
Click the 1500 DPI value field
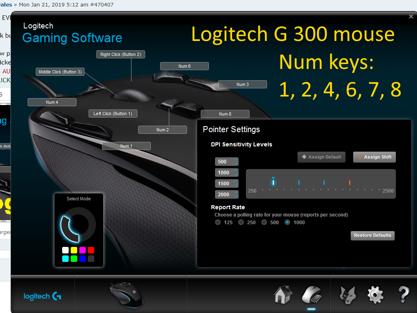click(227, 184)
